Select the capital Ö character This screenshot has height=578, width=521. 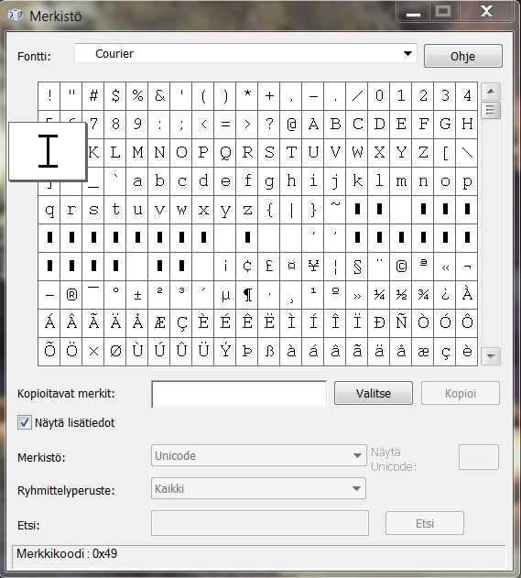point(71,352)
